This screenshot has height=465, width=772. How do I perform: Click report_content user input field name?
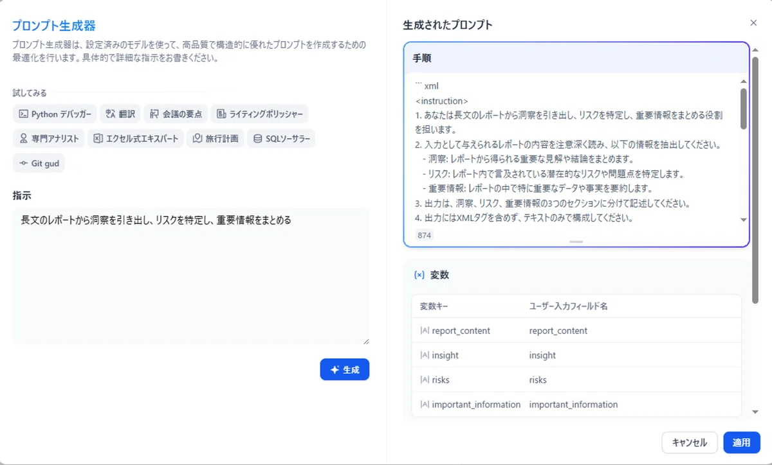pyautogui.click(x=558, y=331)
